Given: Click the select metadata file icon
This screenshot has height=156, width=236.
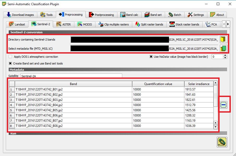Looking at the screenshot, I should pyautogui.click(x=223, y=48).
